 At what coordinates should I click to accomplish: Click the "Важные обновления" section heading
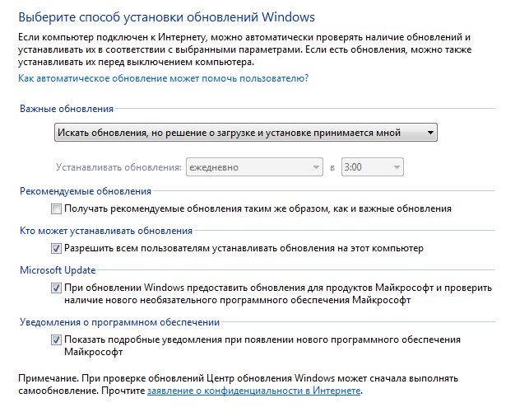(66, 109)
